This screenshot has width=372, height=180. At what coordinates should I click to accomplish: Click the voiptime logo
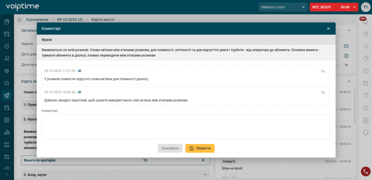(x=22, y=7)
